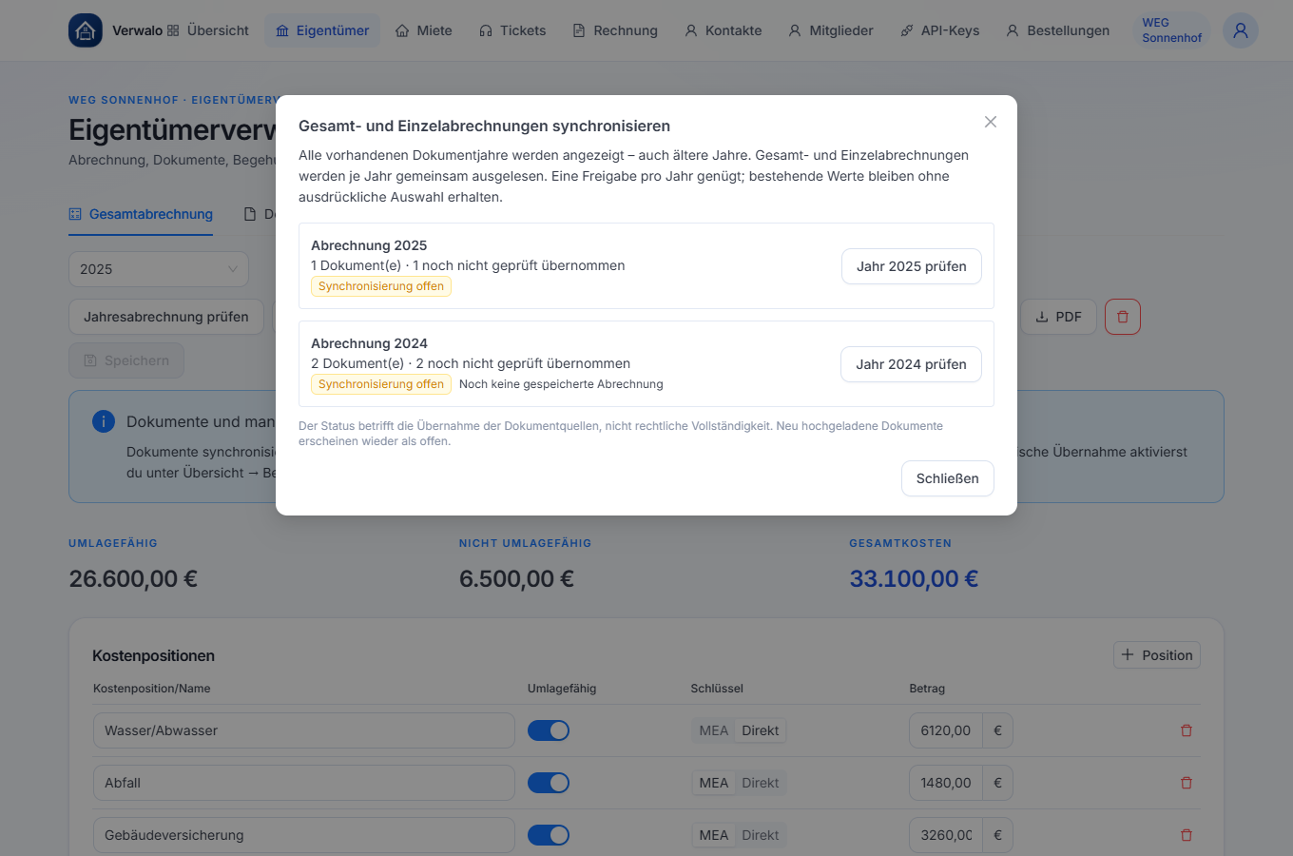
Task: Click the Speichern button
Action: [126, 360]
